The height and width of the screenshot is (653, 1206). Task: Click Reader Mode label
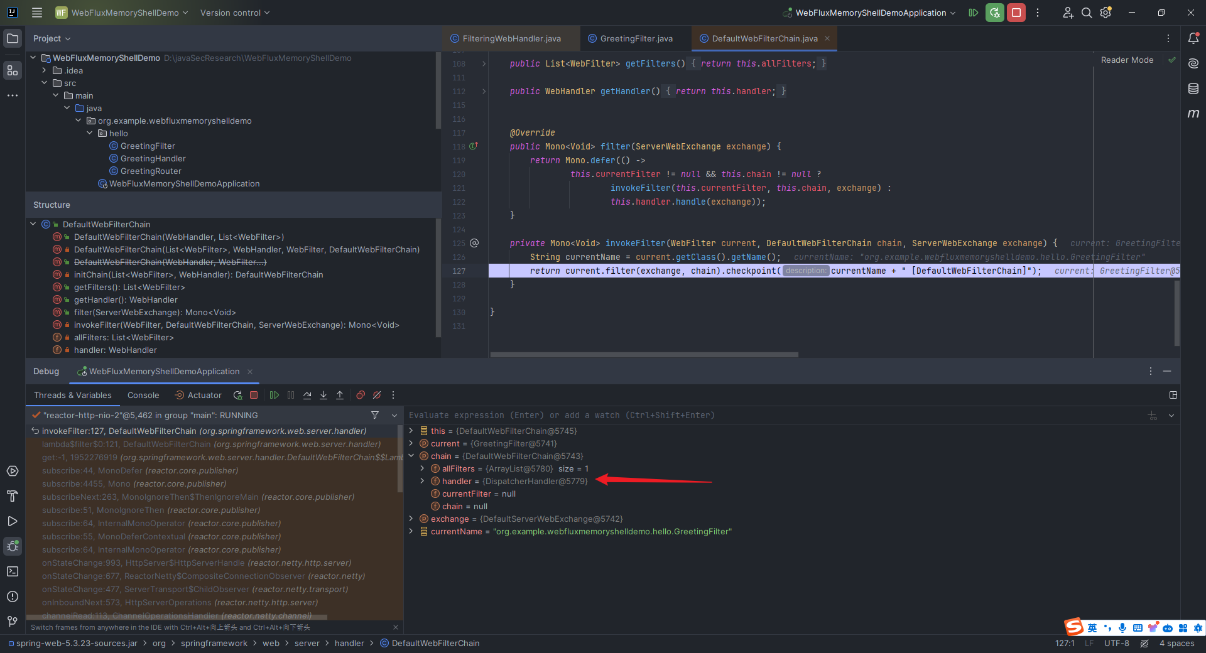click(1127, 60)
